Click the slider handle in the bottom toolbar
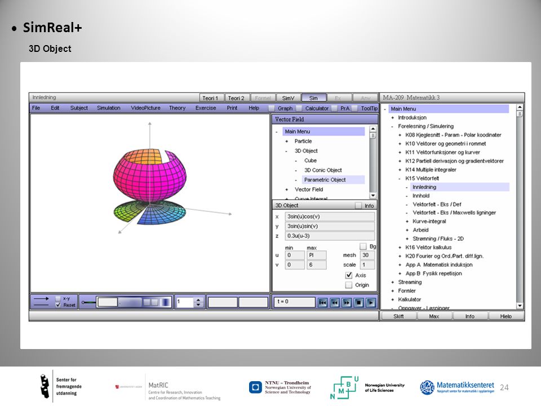The image size is (541, 406). pyautogui.click(x=83, y=302)
